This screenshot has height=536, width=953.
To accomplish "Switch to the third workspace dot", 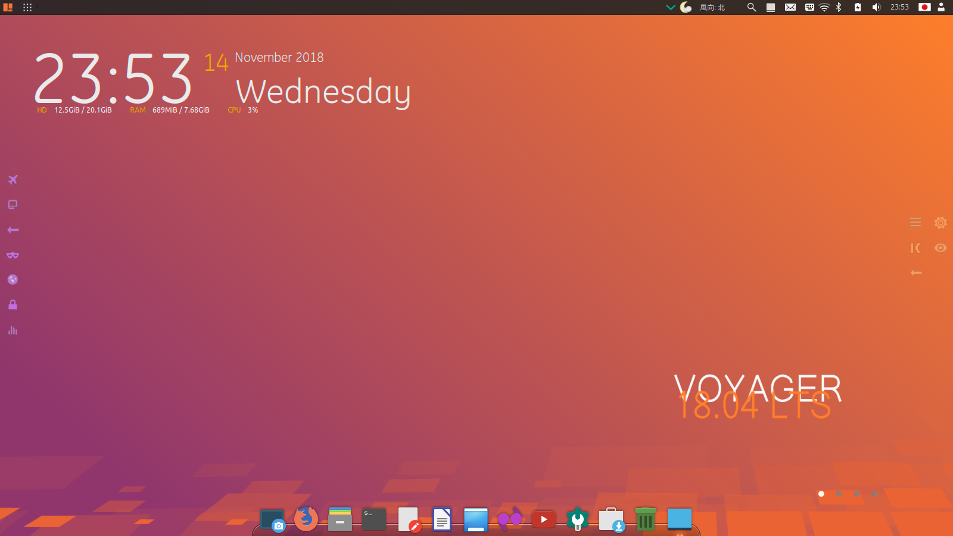I will (x=857, y=494).
